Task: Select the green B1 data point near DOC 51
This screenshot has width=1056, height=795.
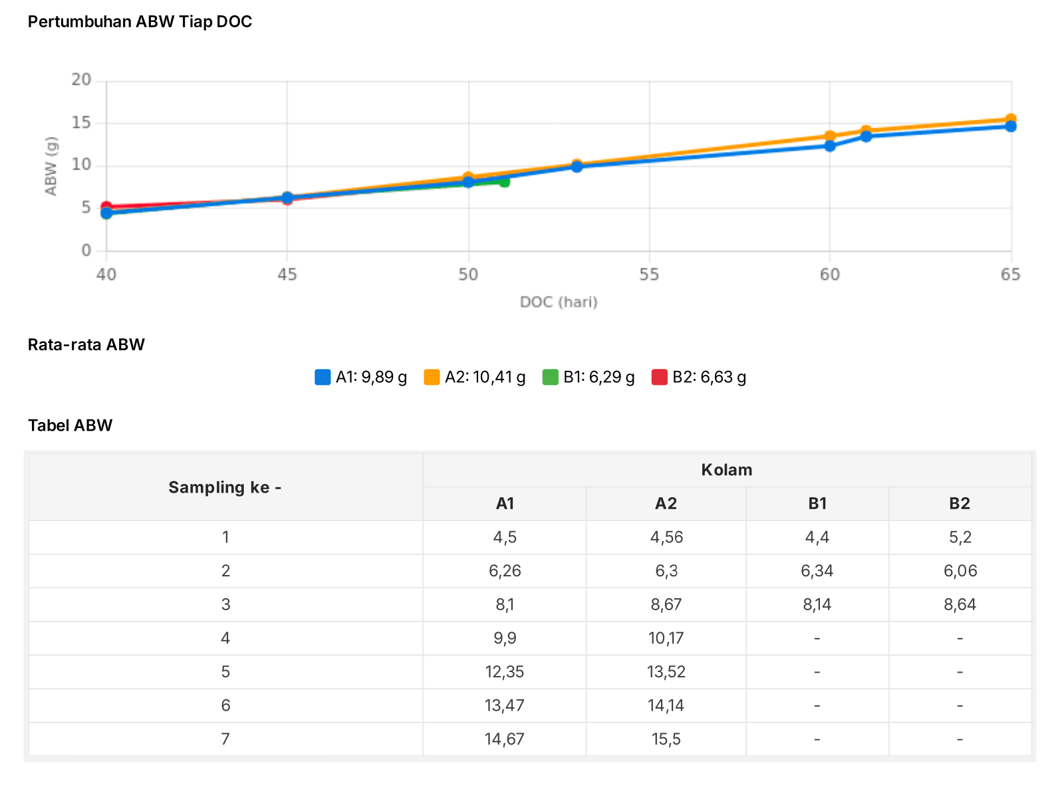Action: click(504, 181)
